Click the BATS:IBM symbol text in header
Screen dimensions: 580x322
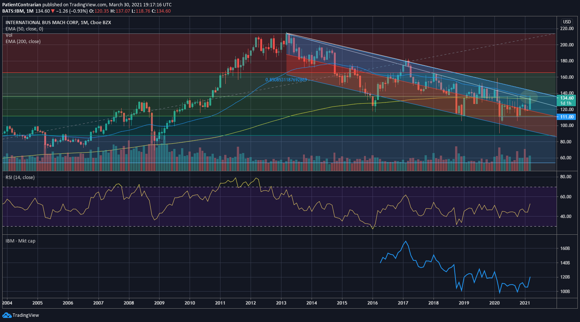pyautogui.click(x=13, y=11)
